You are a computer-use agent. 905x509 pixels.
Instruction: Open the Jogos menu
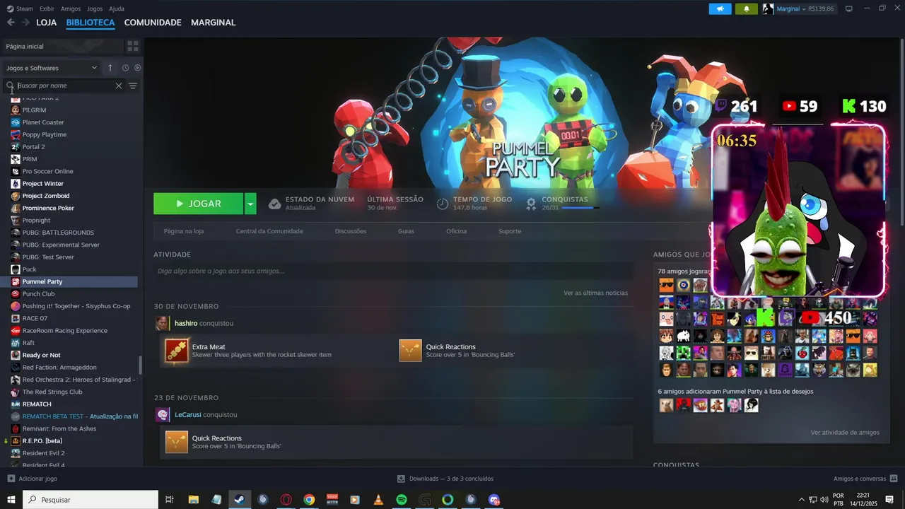(x=94, y=8)
